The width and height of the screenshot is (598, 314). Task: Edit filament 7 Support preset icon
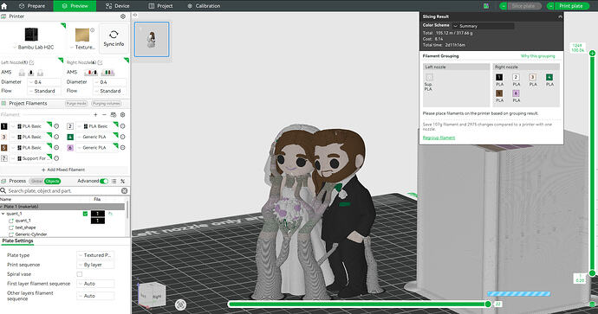[x=56, y=158]
